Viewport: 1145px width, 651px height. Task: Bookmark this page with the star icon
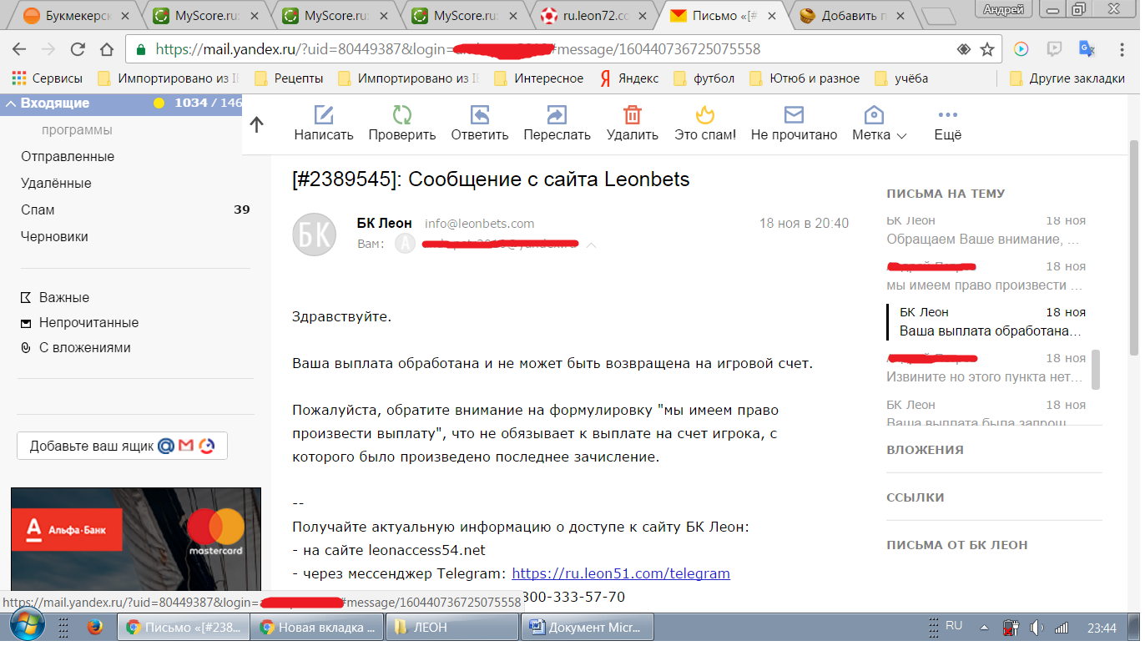pos(986,49)
